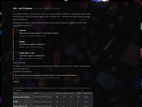This screenshot has height=107, width=142.
Task: Click the '#1' best economy rank value
Action: click(x=71, y=97)
